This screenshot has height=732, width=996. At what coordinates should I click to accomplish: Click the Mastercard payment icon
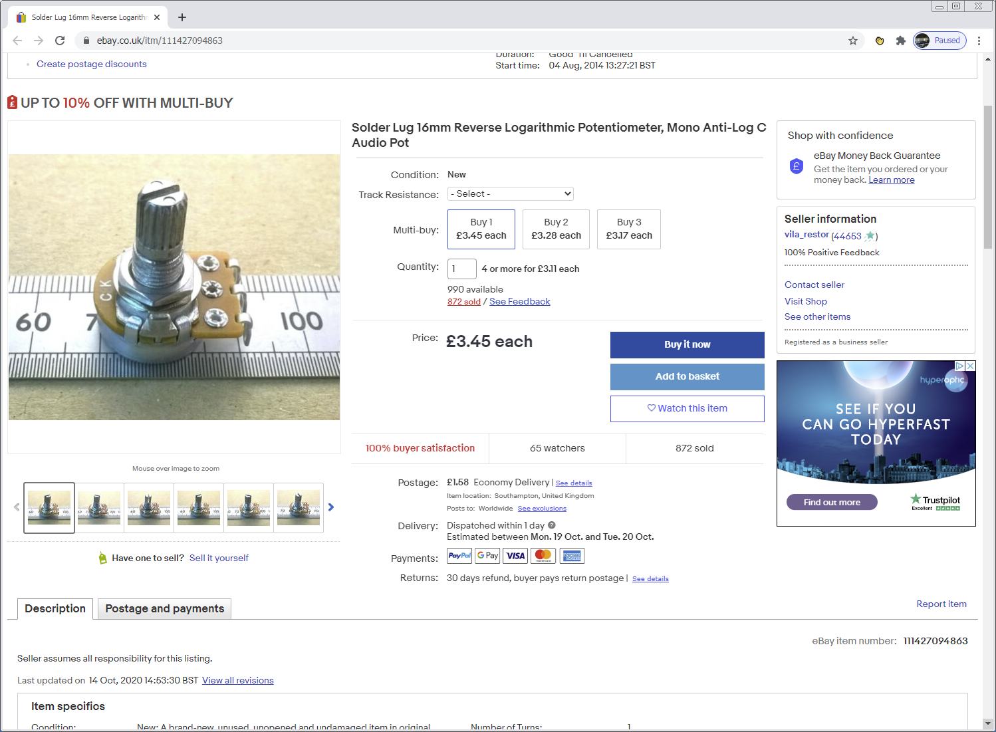tap(543, 555)
